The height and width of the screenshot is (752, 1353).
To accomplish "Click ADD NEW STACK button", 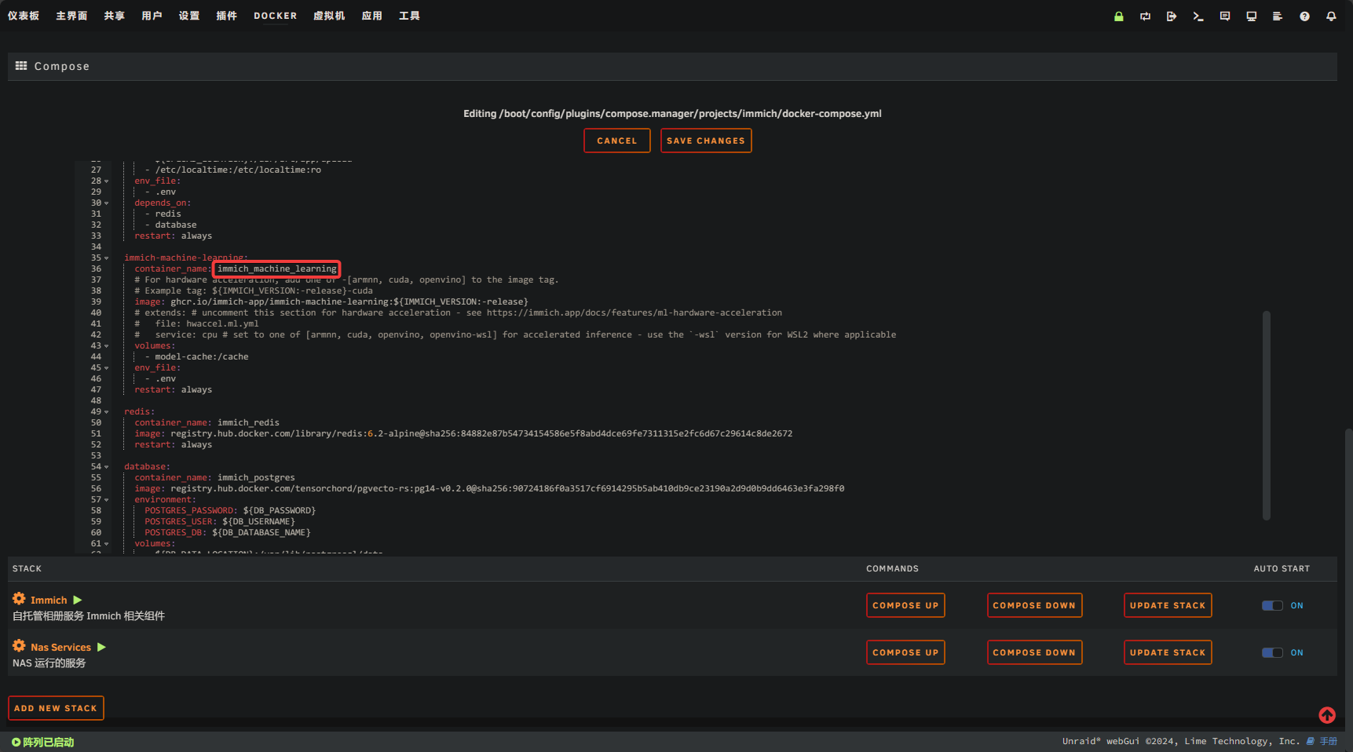I will click(x=56, y=708).
